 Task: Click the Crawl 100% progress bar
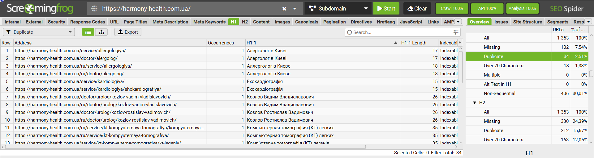click(x=452, y=9)
